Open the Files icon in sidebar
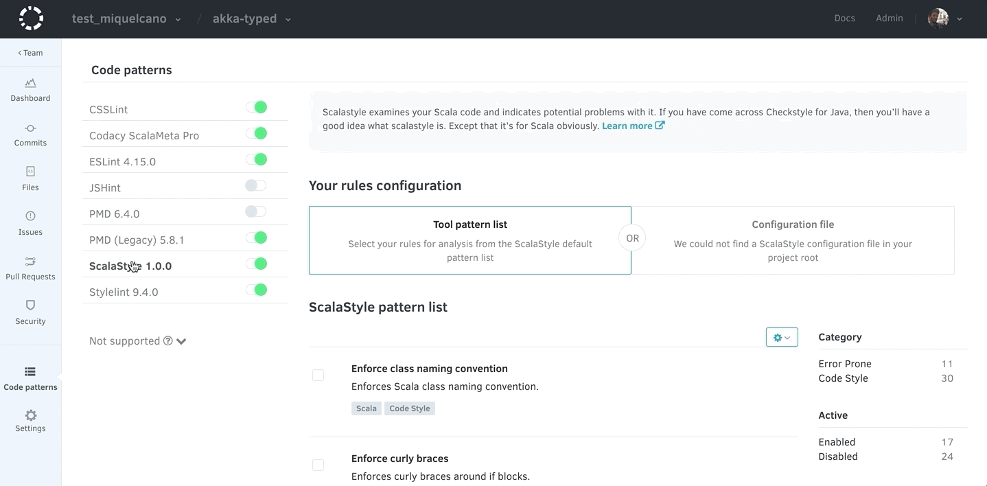 pos(30,172)
